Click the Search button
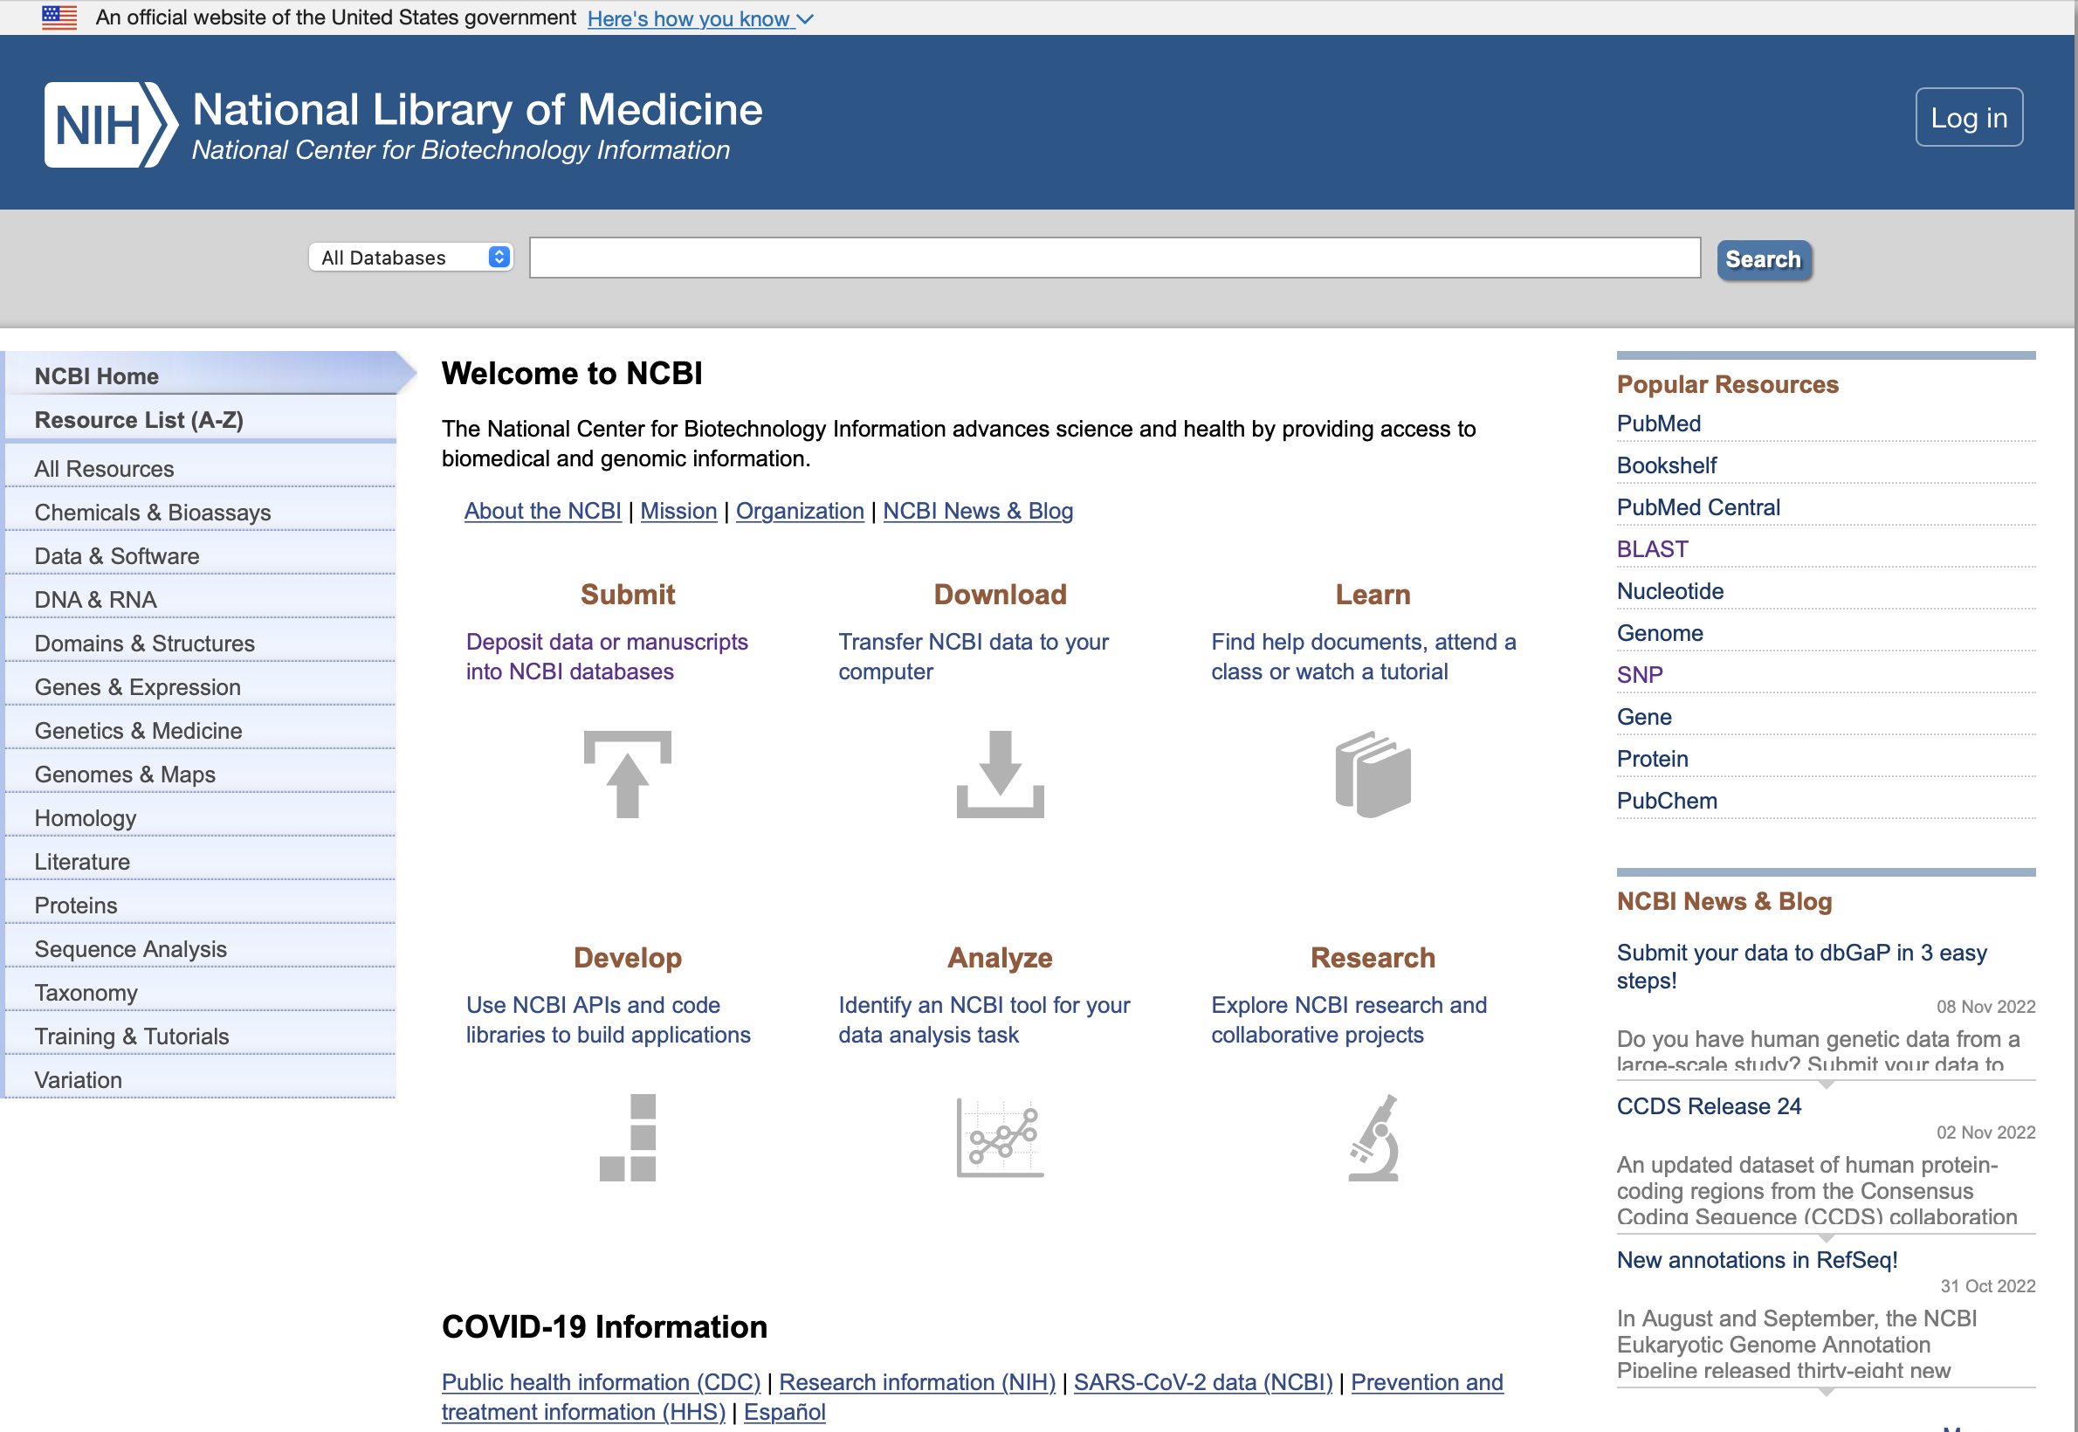Viewport: 2078px width, 1432px height. click(x=1763, y=259)
